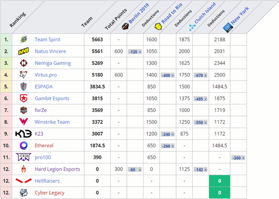Viewport: 279px width, 199px height.
Task: Open the ESPADA team page link
Action: [x=44, y=87]
